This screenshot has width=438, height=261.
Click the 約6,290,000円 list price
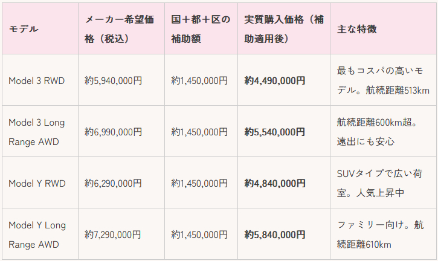pyautogui.click(x=114, y=183)
